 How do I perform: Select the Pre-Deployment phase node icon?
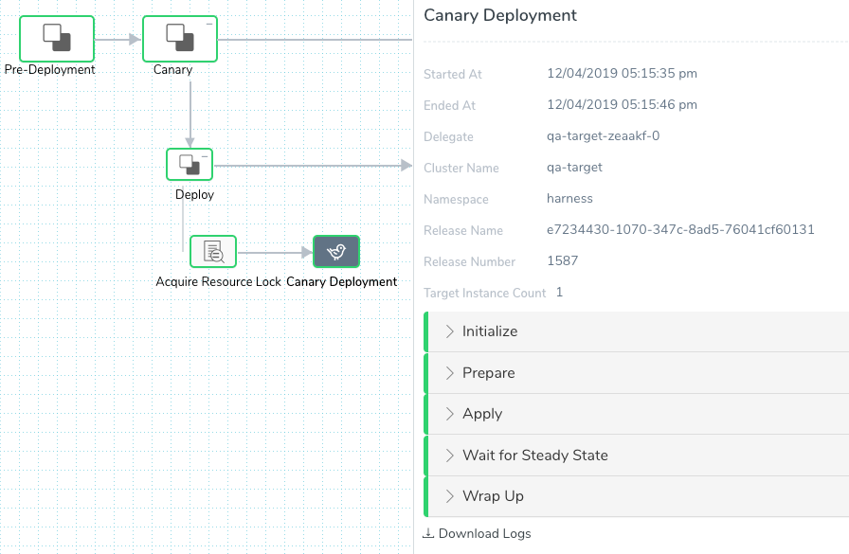57,39
